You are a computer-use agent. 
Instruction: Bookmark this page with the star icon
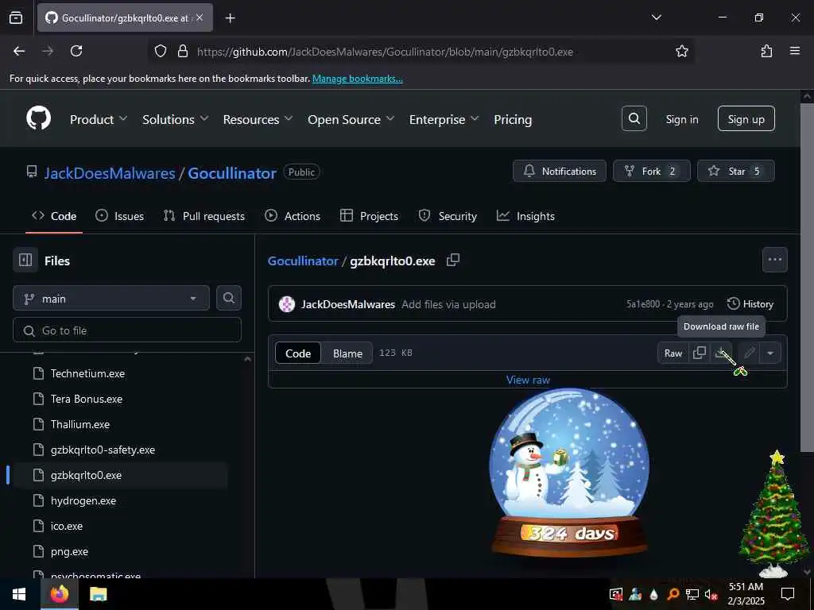pos(681,51)
